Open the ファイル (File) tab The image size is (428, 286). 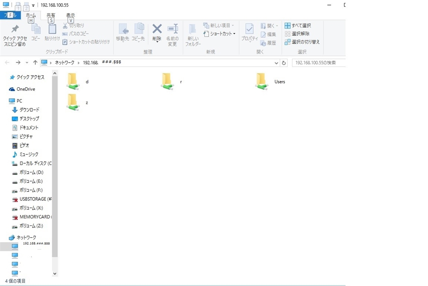(x=10, y=15)
